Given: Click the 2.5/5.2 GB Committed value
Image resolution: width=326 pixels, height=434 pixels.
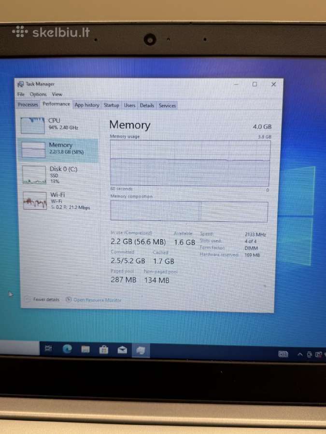Looking at the screenshot, I should (x=128, y=261).
